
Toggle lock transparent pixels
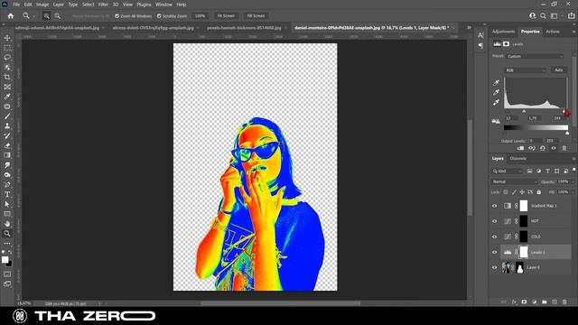coord(506,192)
